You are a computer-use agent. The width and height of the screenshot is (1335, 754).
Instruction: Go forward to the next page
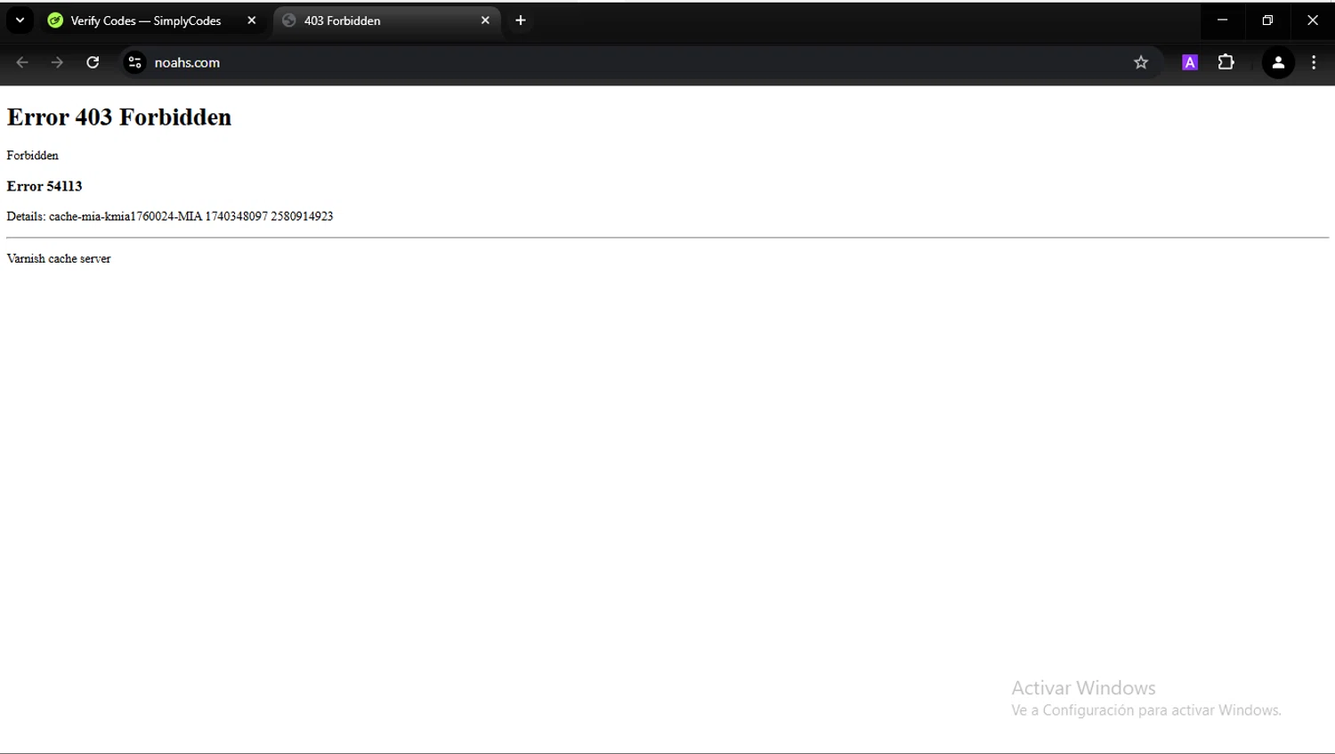pos(57,62)
